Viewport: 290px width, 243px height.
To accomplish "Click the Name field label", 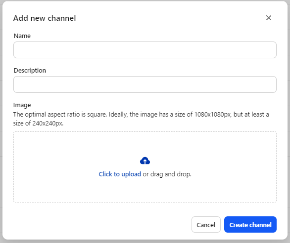I will [22, 36].
